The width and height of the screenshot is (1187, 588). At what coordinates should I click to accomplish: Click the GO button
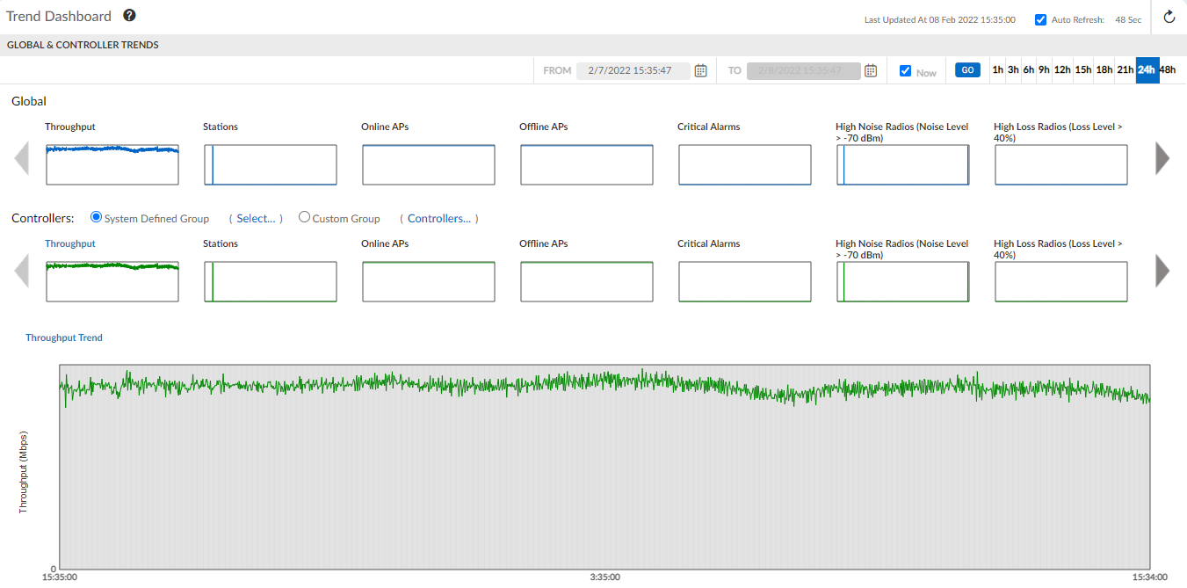pos(966,69)
